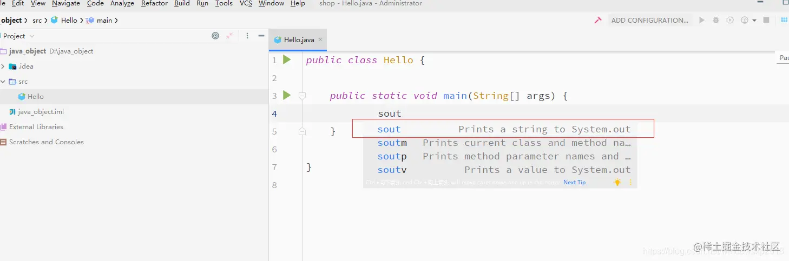789x261 pixels.
Task: Open the Build menu
Action: point(182,3)
